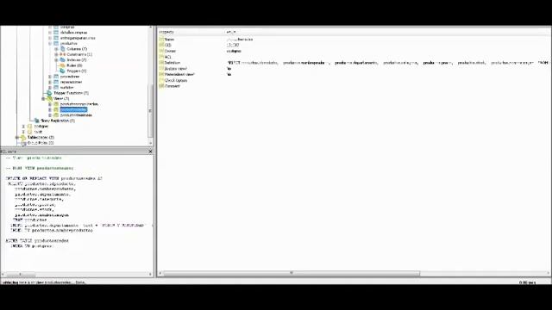Expand the detallescompras table node
Image resolution: width=552 pixels, height=310 pixels.
coord(50,33)
